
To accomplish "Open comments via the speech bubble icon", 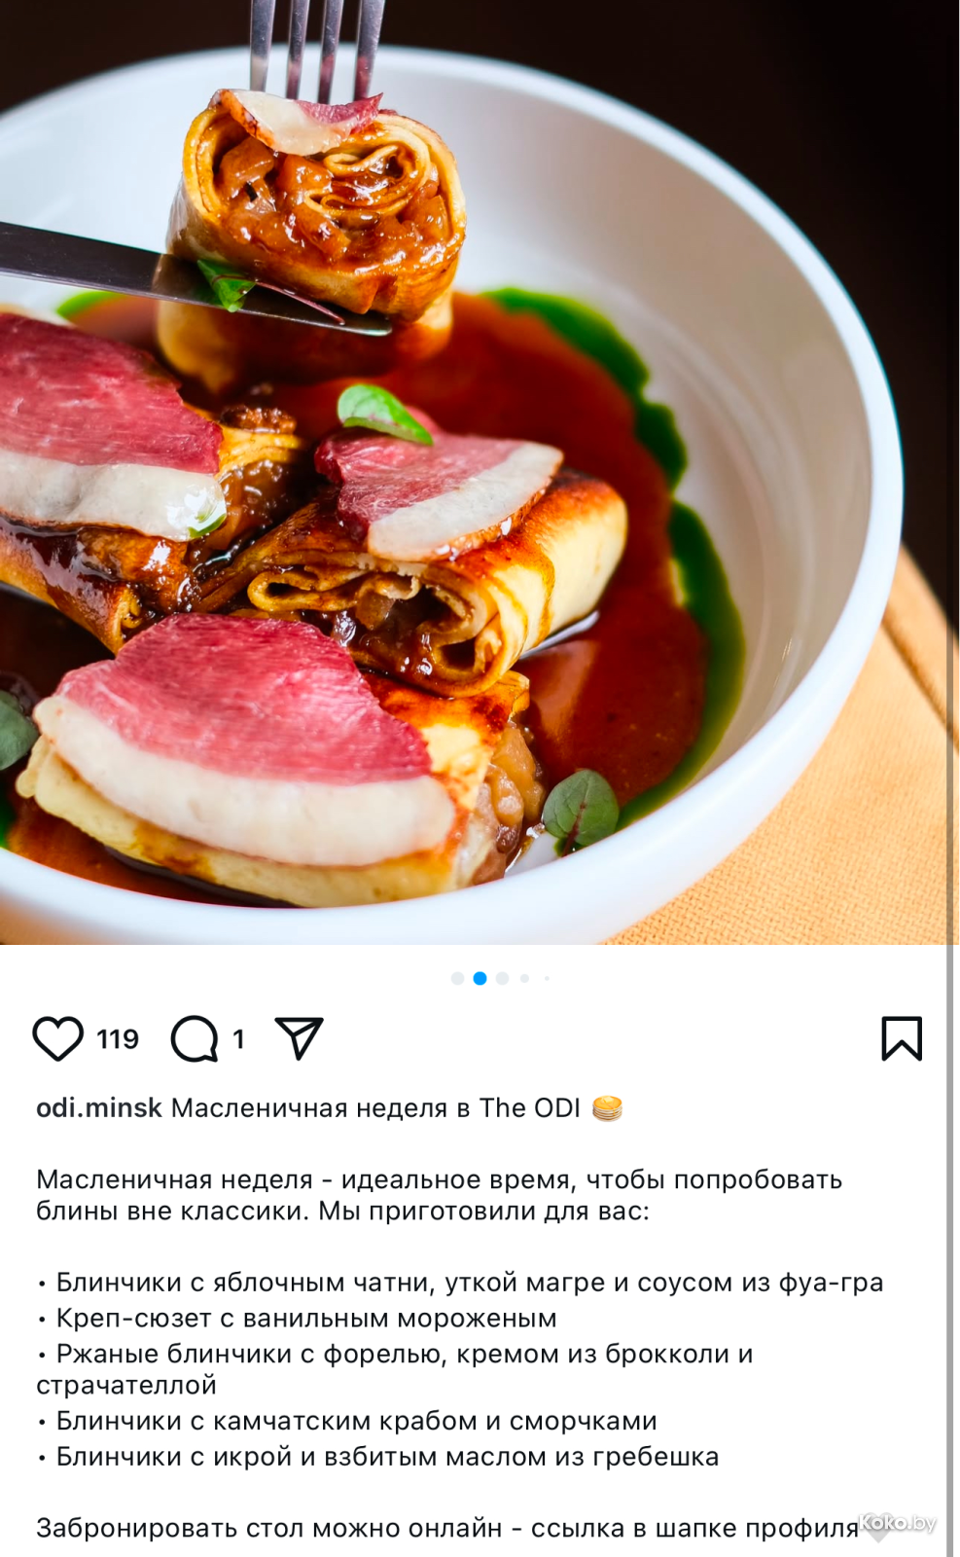I will click(x=195, y=1038).
